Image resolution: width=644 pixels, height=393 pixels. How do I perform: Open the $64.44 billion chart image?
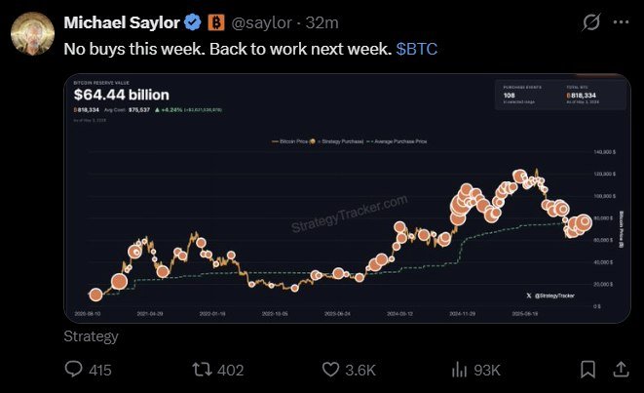coord(347,198)
